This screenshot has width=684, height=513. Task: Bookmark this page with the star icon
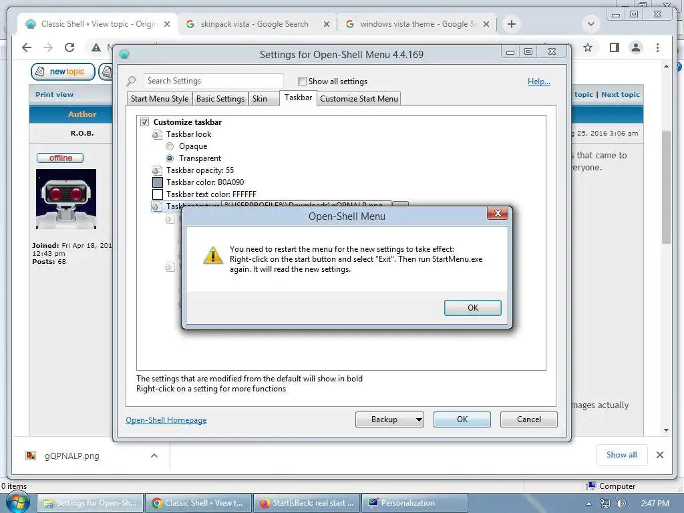click(x=588, y=47)
